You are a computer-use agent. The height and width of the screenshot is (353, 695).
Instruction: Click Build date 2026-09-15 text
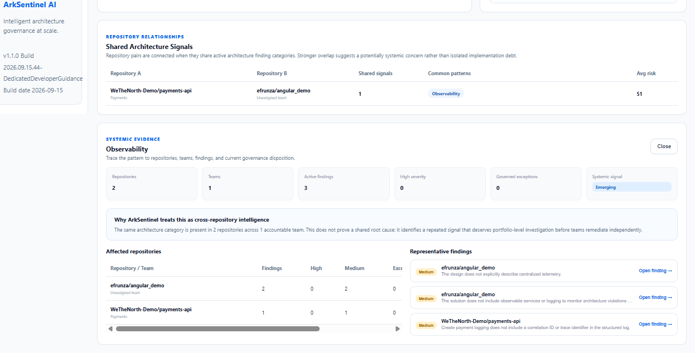(x=33, y=90)
